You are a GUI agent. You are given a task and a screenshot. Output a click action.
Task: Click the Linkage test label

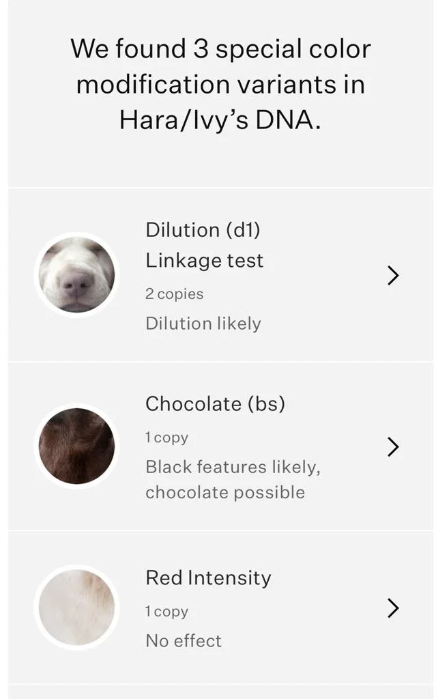point(204,260)
